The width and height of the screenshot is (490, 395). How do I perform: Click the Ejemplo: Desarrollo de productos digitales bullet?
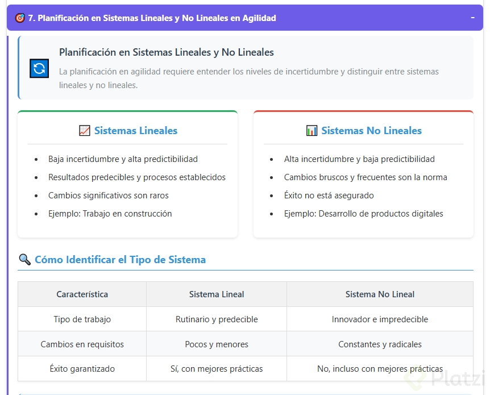pyautogui.click(x=363, y=214)
